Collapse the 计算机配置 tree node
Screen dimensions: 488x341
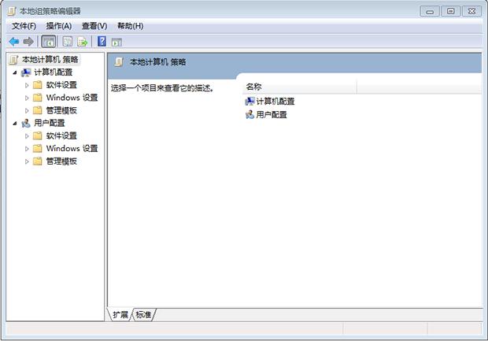pos(15,72)
